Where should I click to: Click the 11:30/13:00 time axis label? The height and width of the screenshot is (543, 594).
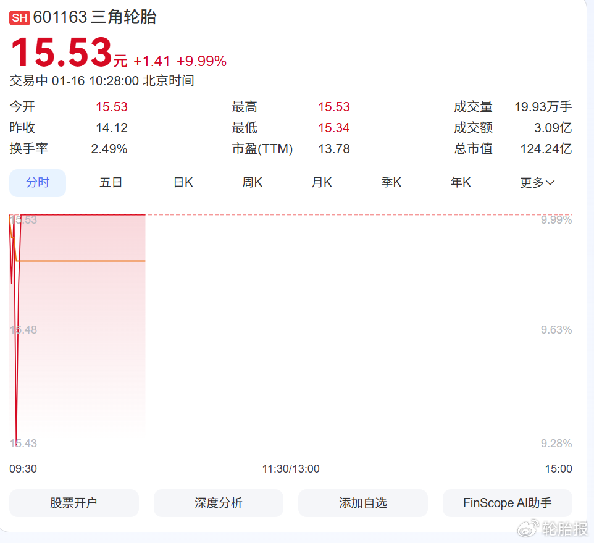click(291, 469)
